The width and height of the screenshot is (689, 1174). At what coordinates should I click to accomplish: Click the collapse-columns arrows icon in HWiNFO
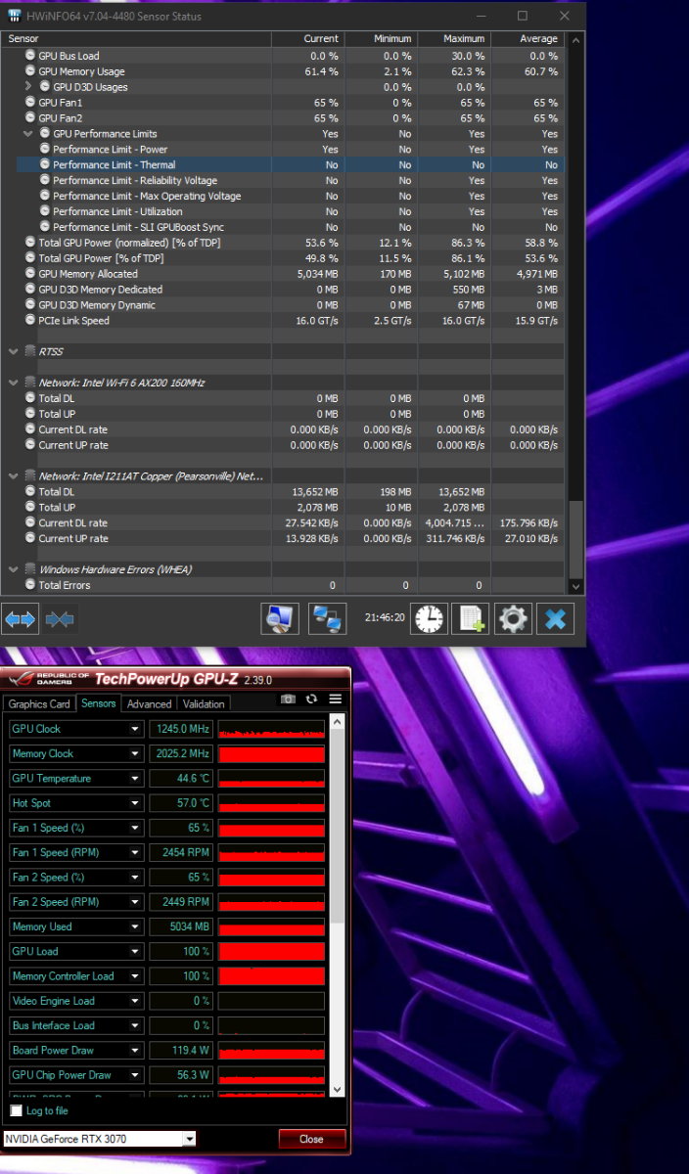[60, 618]
